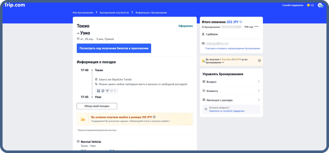Click the train icon beside Joban Line Rapid
Screen dimensions: 329x153
(x=96, y=79)
